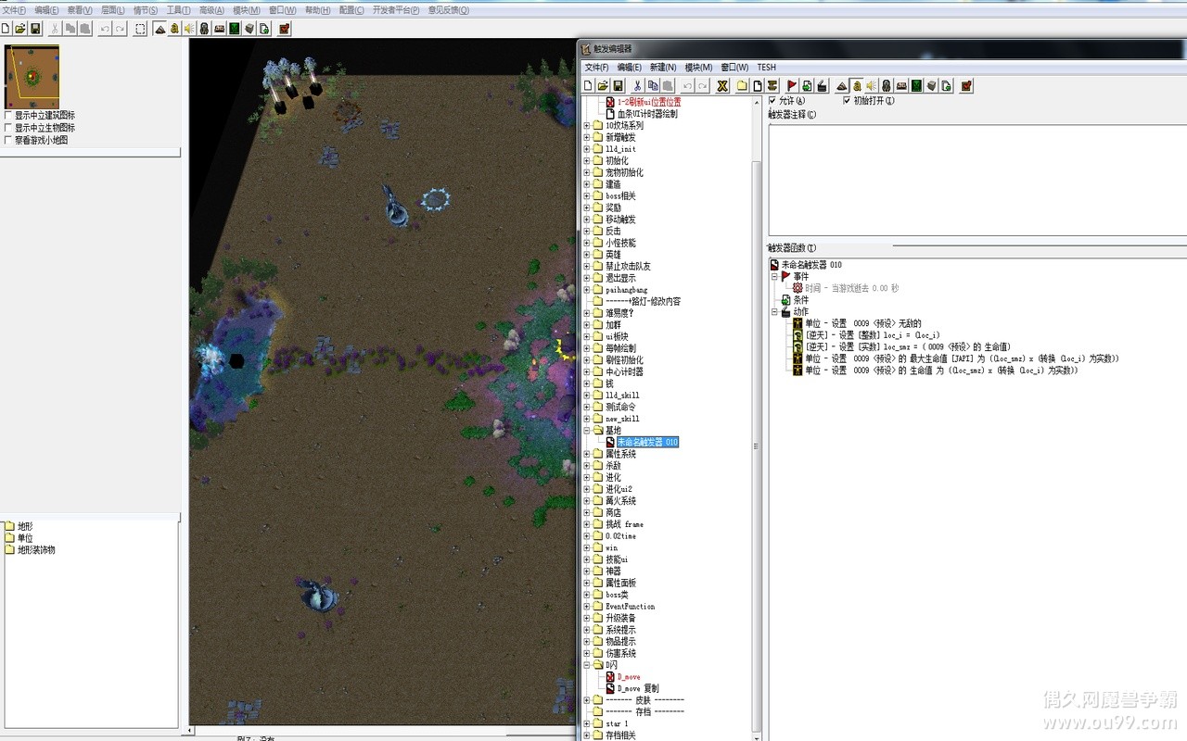Click new category folder icon in trigger toolbar
Viewport: 1187px width, 741px height.
point(742,86)
